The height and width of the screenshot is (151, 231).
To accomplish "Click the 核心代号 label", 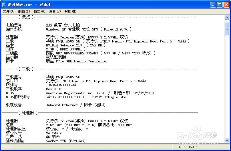I will tap(14, 133).
